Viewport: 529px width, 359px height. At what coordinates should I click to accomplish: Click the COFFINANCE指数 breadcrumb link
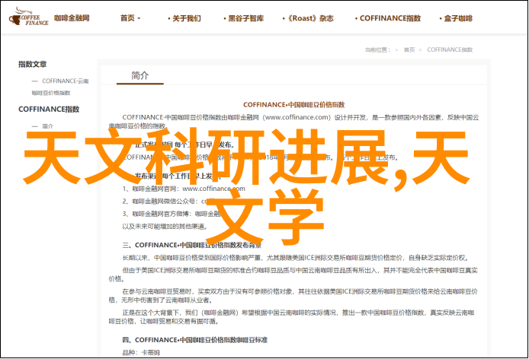click(x=450, y=50)
